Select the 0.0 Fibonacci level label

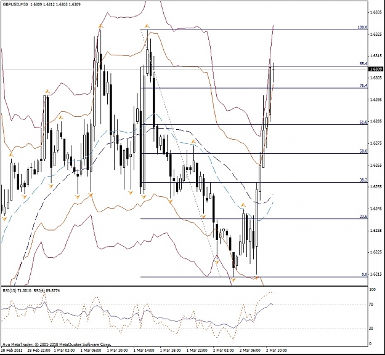click(x=365, y=274)
